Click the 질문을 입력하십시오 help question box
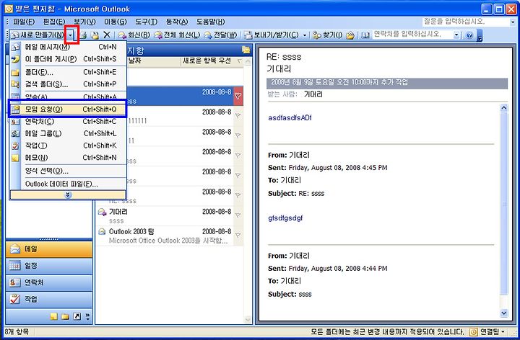The width and height of the screenshot is (520, 340). click(466, 22)
